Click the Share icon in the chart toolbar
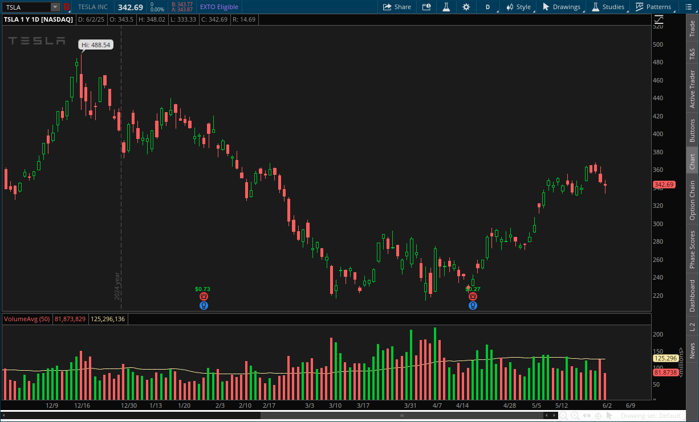The width and height of the screenshot is (699, 422). pyautogui.click(x=397, y=7)
